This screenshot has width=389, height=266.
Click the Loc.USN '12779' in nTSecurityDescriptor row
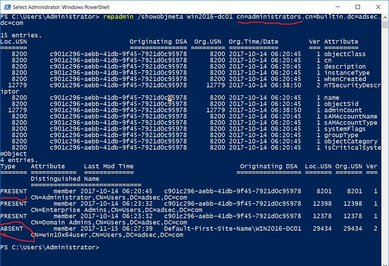coord(17,85)
